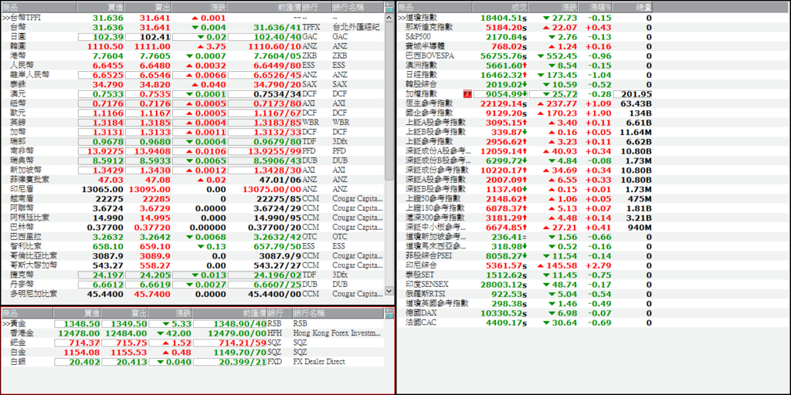Click the cyan right arrow in forex panel header
The width and height of the screenshot is (791, 395).
(x=389, y=9)
